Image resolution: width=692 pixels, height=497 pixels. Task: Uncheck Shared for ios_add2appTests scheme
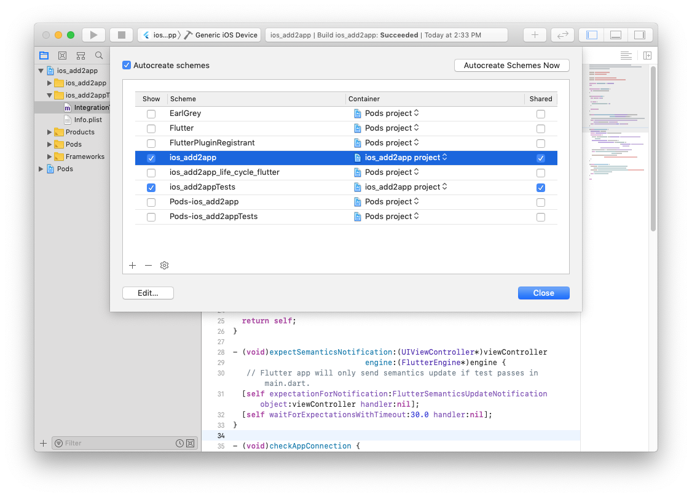coord(541,187)
